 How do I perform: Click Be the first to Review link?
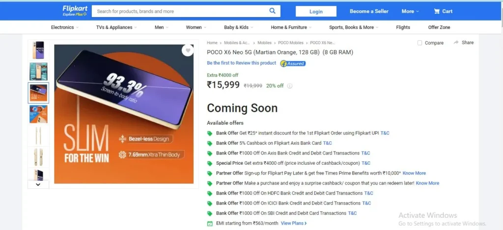[x=241, y=63]
